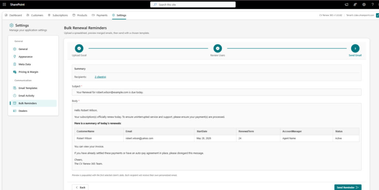The width and height of the screenshot is (379, 190).
Task: Open the 2 client(s) recipients link
Action: tap(100, 77)
